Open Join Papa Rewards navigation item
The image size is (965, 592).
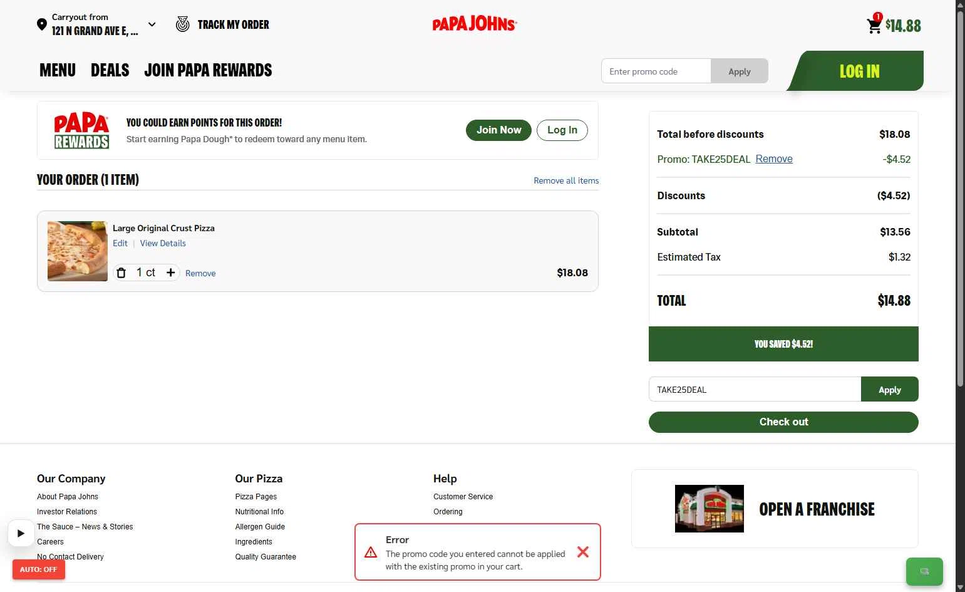pyautogui.click(x=208, y=70)
